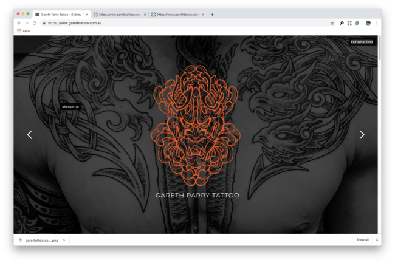Show next slide with right arrow

point(362,135)
